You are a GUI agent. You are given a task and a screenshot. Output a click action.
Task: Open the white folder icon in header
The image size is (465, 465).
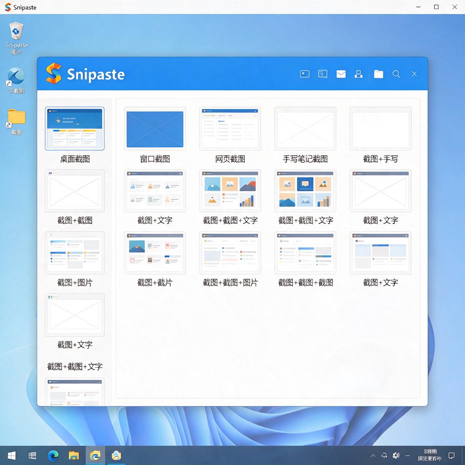coord(378,74)
